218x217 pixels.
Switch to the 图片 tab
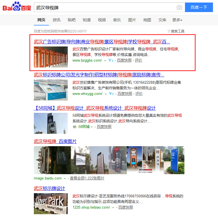pyautogui.click(x=132, y=20)
